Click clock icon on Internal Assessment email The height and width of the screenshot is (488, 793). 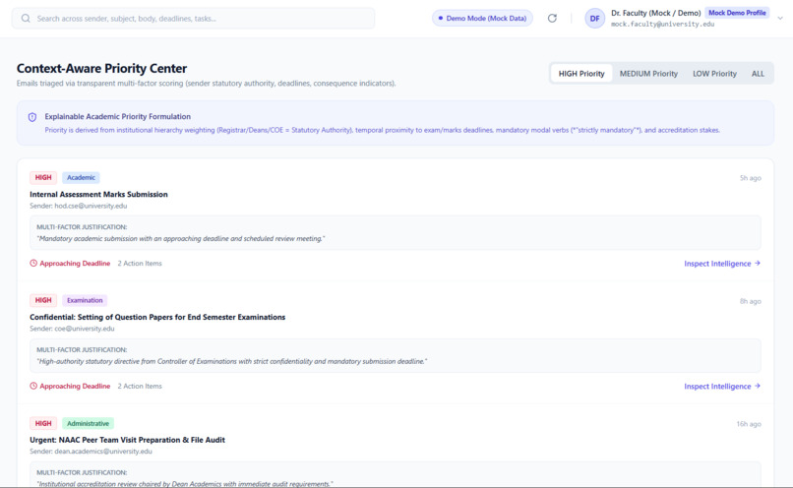point(33,263)
